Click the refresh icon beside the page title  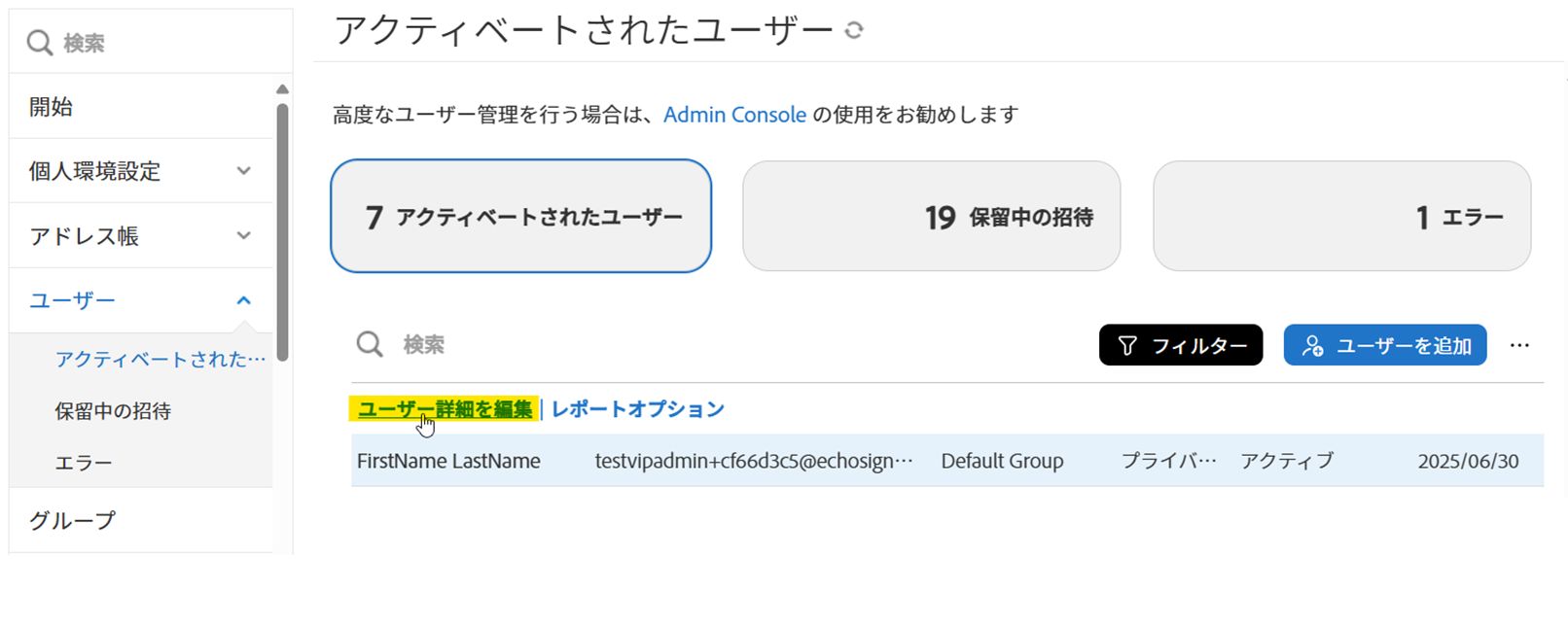pos(854,30)
